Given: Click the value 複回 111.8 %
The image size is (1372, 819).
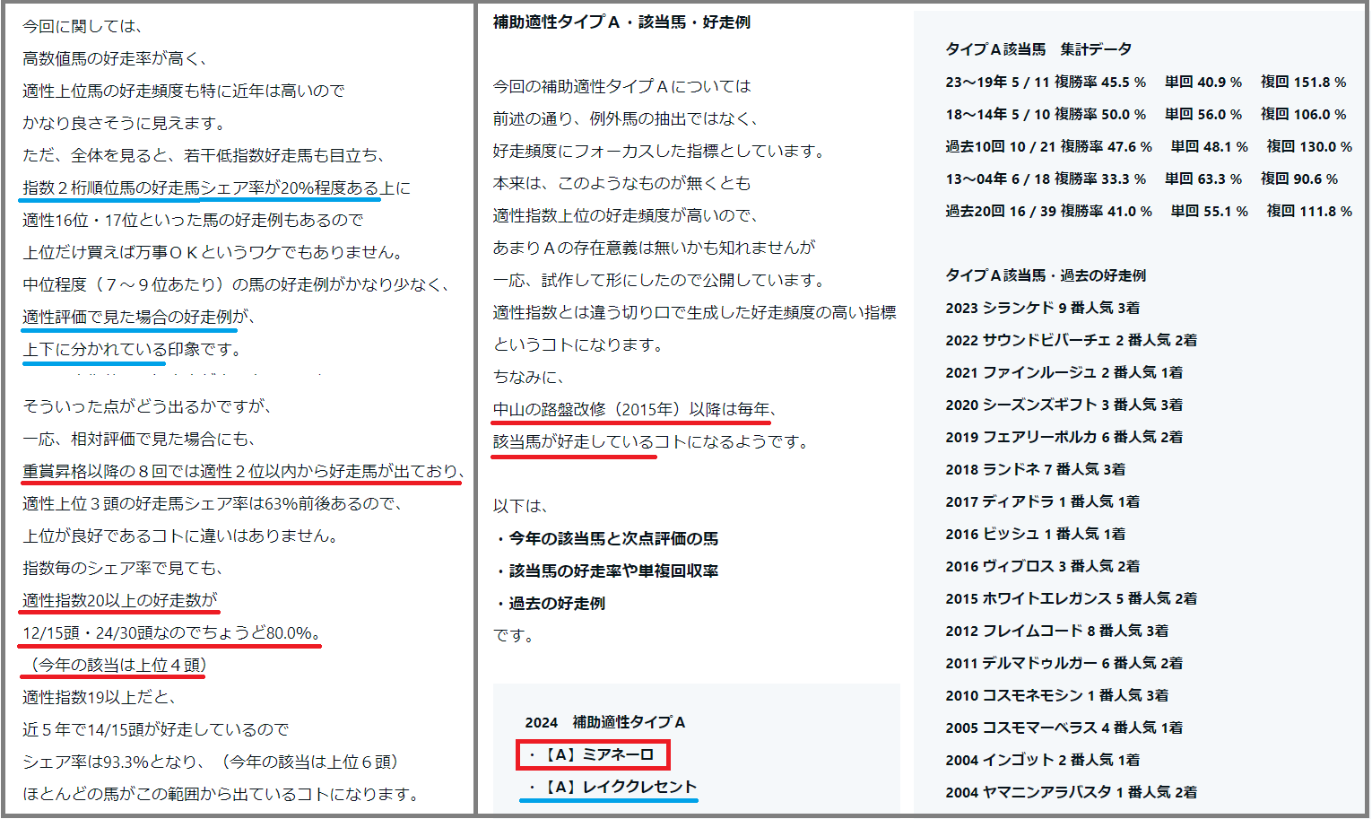Looking at the screenshot, I should 1309,211.
